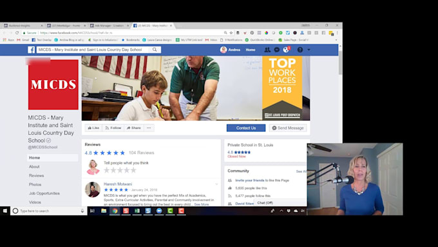Follow the MICDS page
Viewport: 438px width, 247px height.
pos(113,128)
